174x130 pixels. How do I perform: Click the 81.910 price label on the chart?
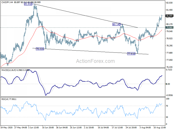[28, 4]
